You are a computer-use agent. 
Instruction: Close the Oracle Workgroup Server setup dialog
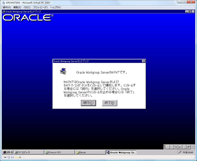click(143, 61)
